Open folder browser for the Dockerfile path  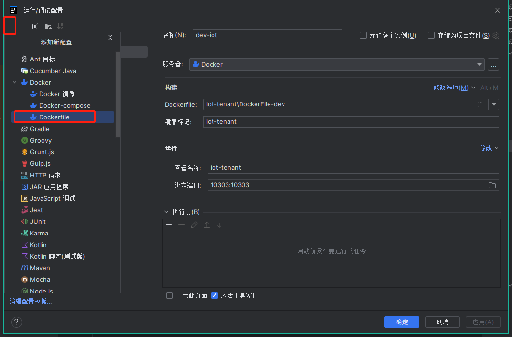click(x=481, y=104)
